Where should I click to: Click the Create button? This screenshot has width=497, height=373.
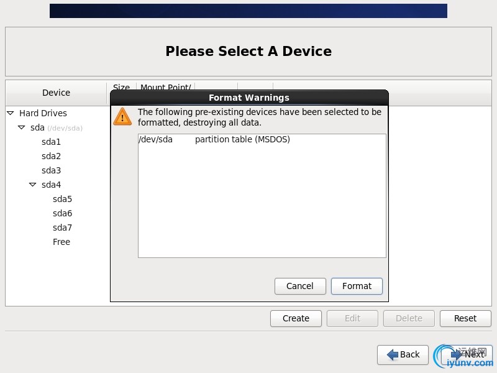pos(296,318)
